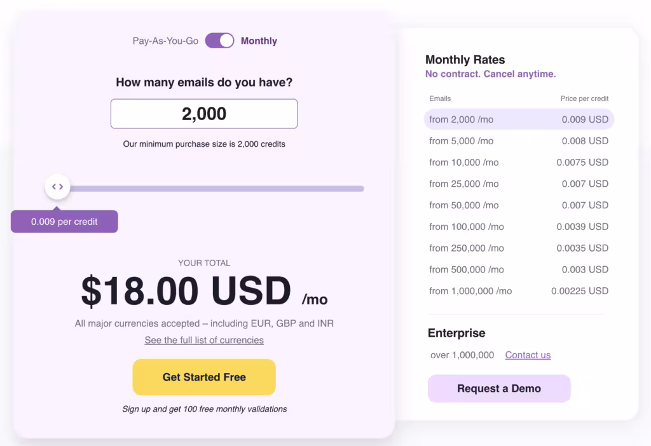Click the email count input field
This screenshot has width=651, height=446.
204,114
